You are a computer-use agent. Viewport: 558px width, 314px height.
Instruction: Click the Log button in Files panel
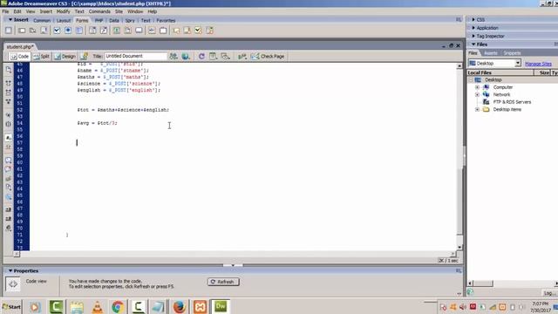(549, 293)
